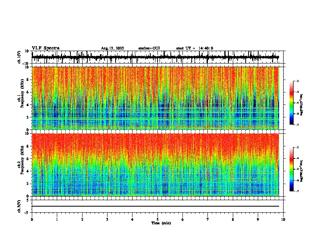Click the "Time (min)" x-axis label
This screenshot has height=246, width=319.
tap(161, 223)
